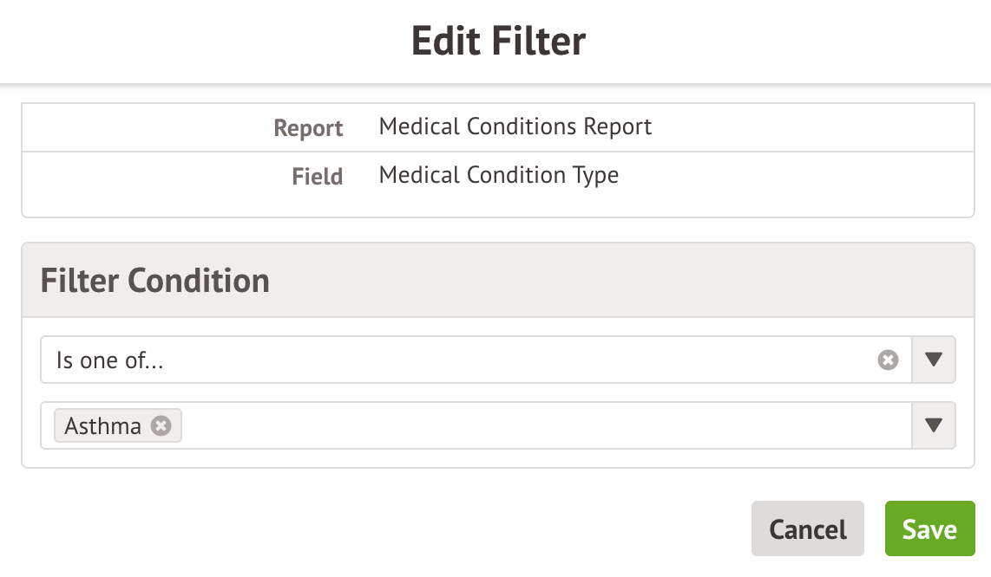Open the filter condition type dropdown arrow
Screen dimensions: 991x577
(934, 360)
